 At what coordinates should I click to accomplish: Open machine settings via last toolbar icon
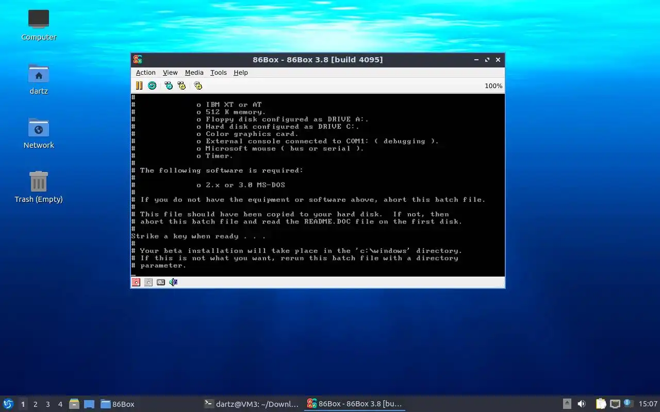pos(198,85)
